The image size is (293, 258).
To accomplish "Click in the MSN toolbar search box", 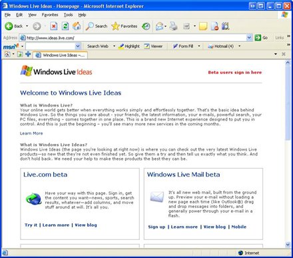I will 51,46.
